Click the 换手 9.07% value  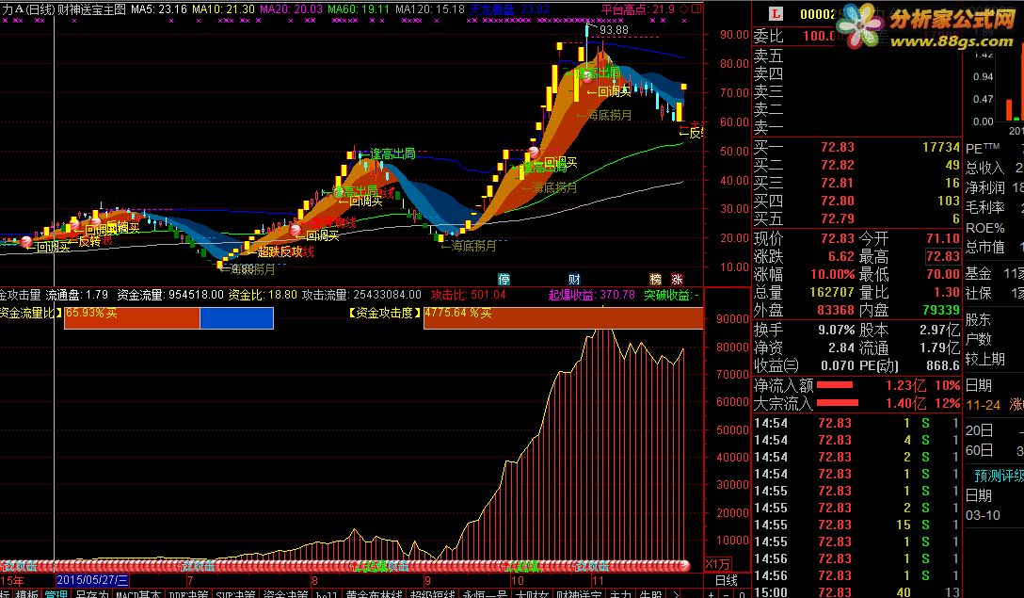coord(836,330)
